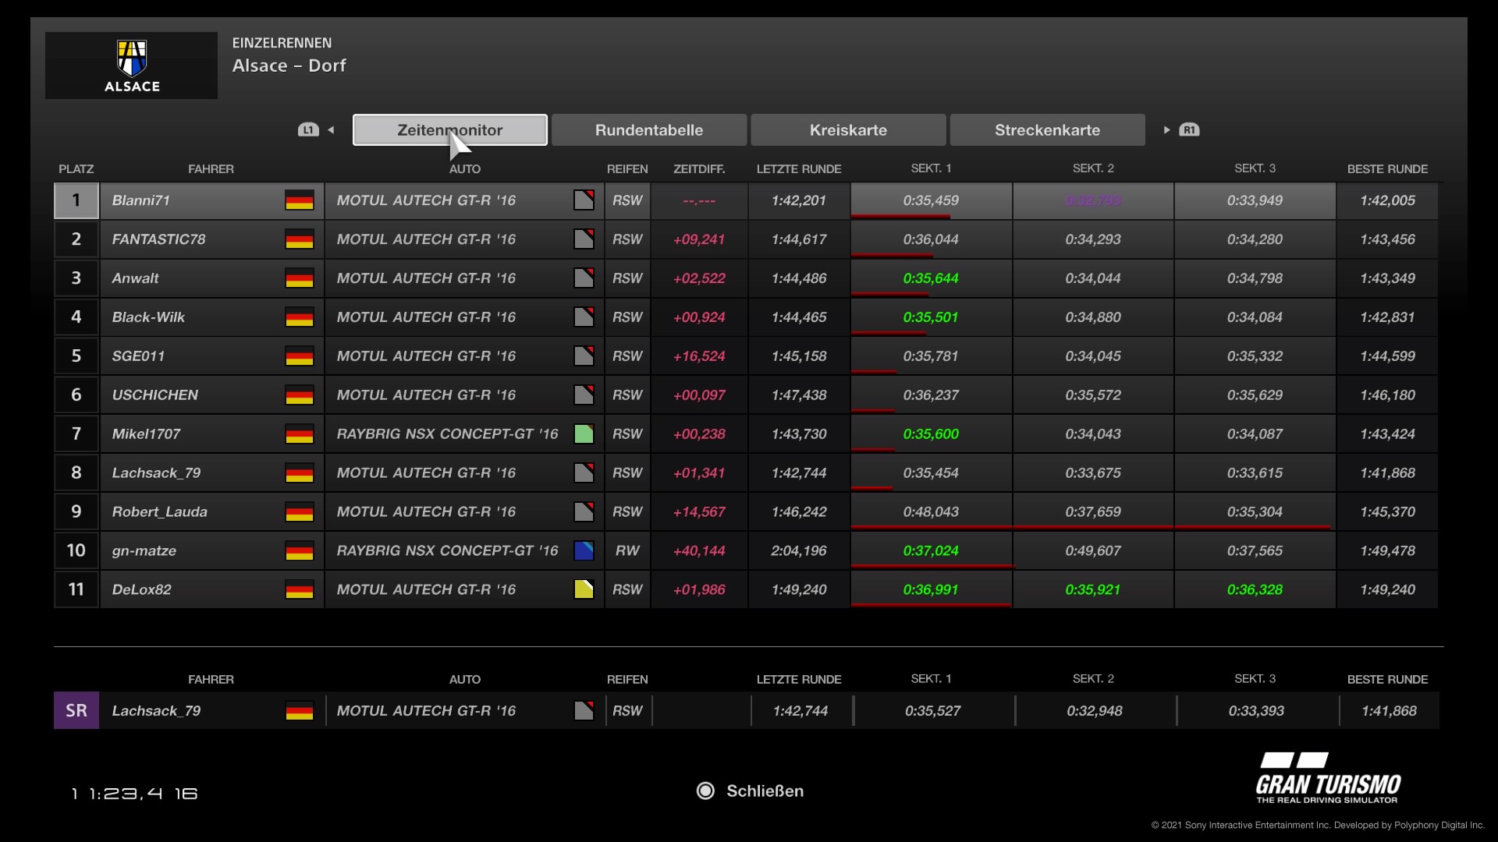Click the BESTE RUNDE column header
The image size is (1498, 842).
coord(1387,169)
